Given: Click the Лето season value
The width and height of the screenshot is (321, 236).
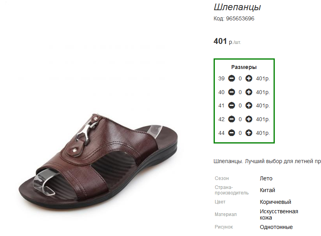Looking at the screenshot, I should 266,178.
